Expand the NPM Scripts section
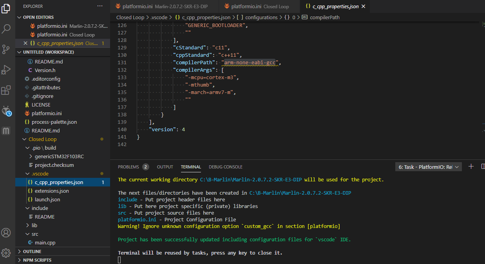Screen dimensions: 485x264 click(63, 260)
